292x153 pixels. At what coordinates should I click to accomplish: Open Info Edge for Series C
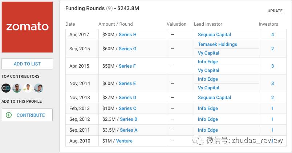[208, 109]
